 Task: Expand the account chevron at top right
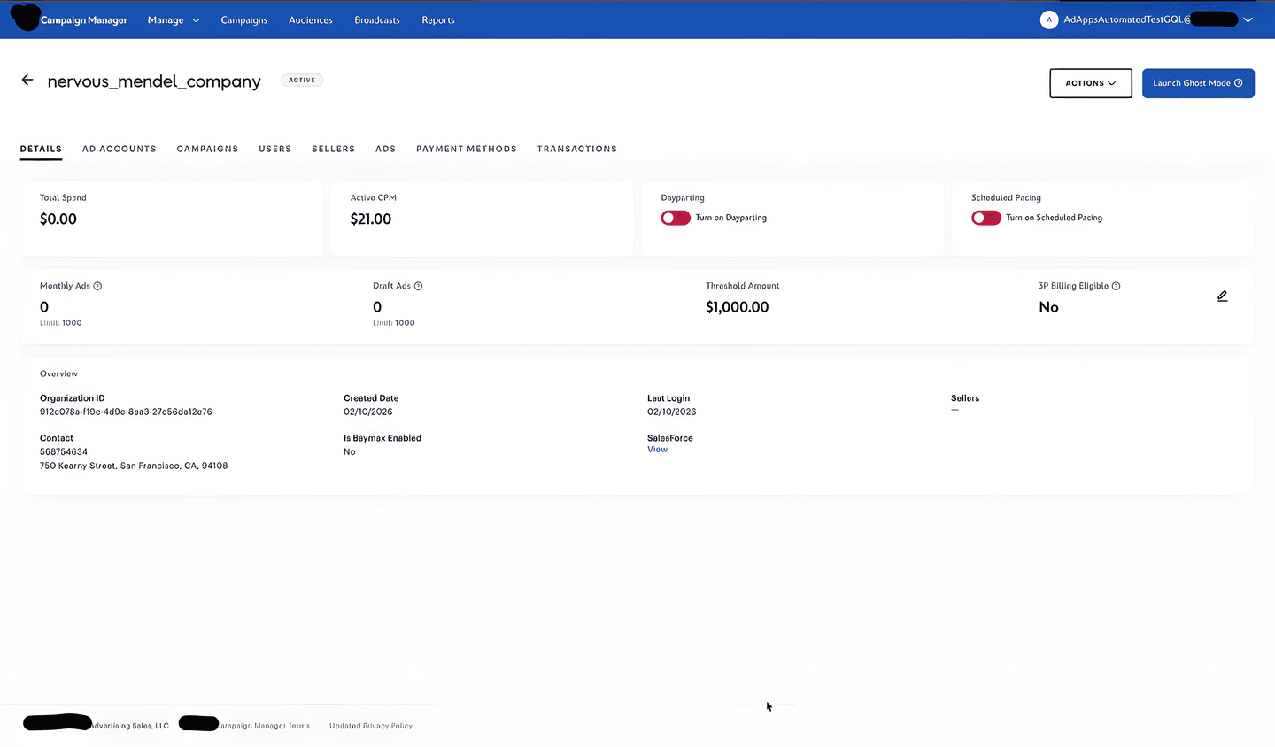[x=1248, y=19]
